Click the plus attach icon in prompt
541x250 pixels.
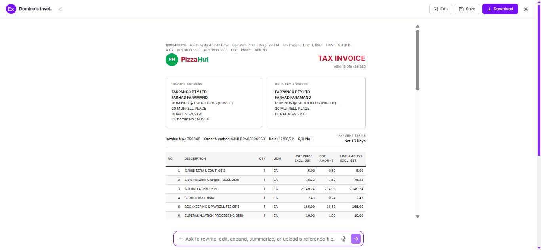coord(181,239)
